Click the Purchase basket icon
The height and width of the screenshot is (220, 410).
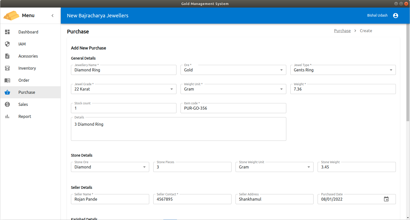point(7,92)
